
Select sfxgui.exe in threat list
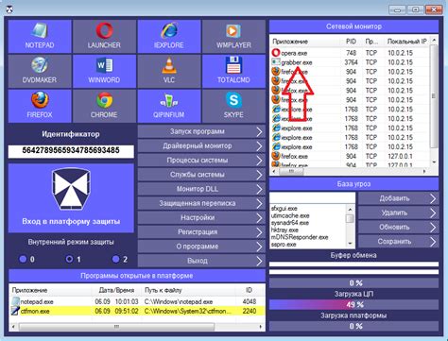(x=284, y=209)
